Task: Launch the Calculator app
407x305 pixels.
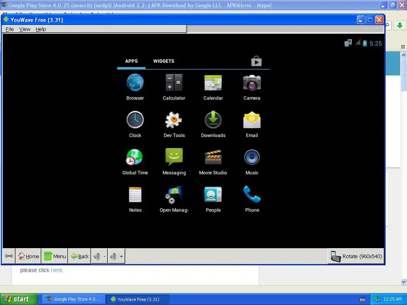Action: click(x=174, y=87)
